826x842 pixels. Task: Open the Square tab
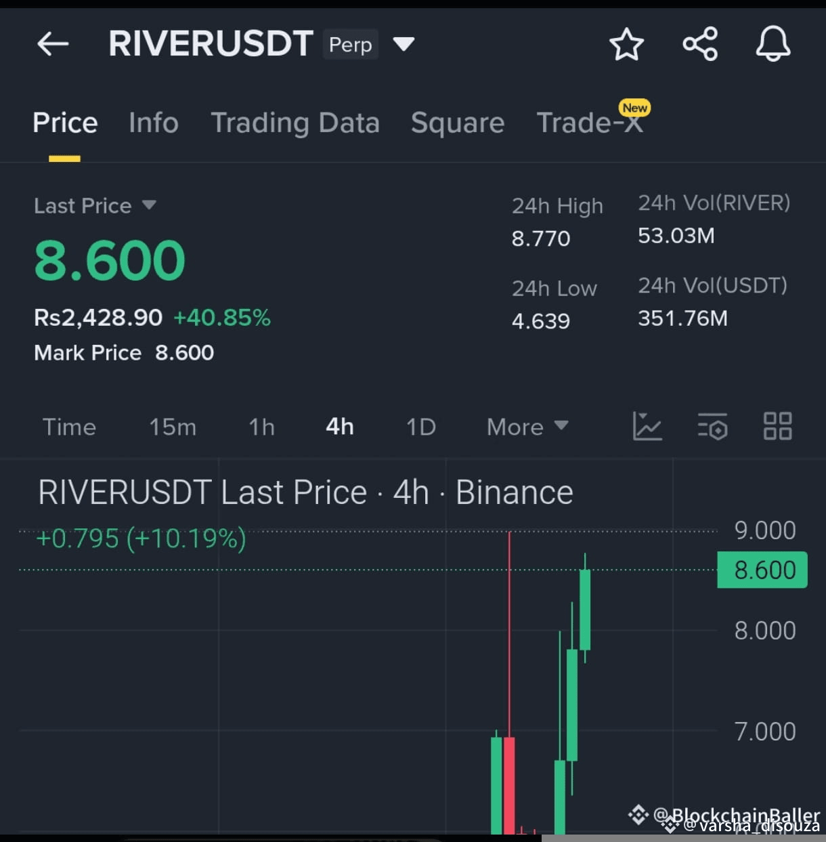[x=458, y=123]
